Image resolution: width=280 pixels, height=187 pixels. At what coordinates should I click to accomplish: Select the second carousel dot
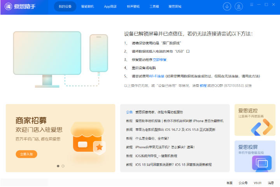63,166
